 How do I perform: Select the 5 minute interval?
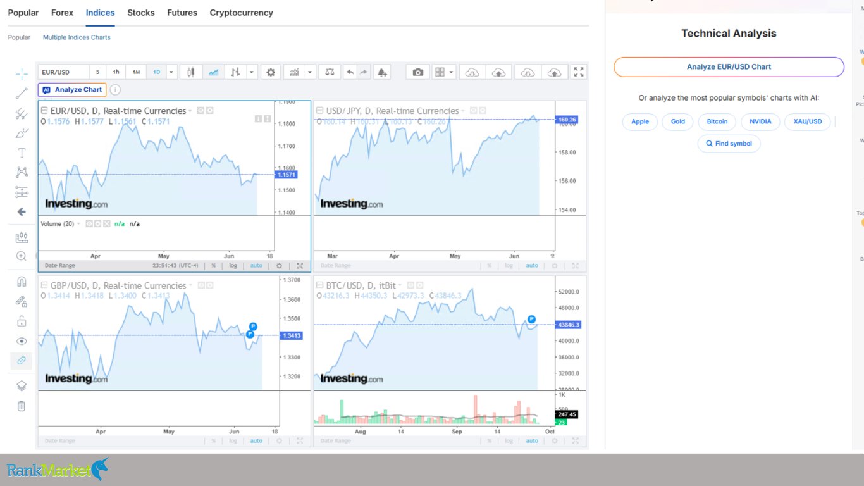[97, 72]
